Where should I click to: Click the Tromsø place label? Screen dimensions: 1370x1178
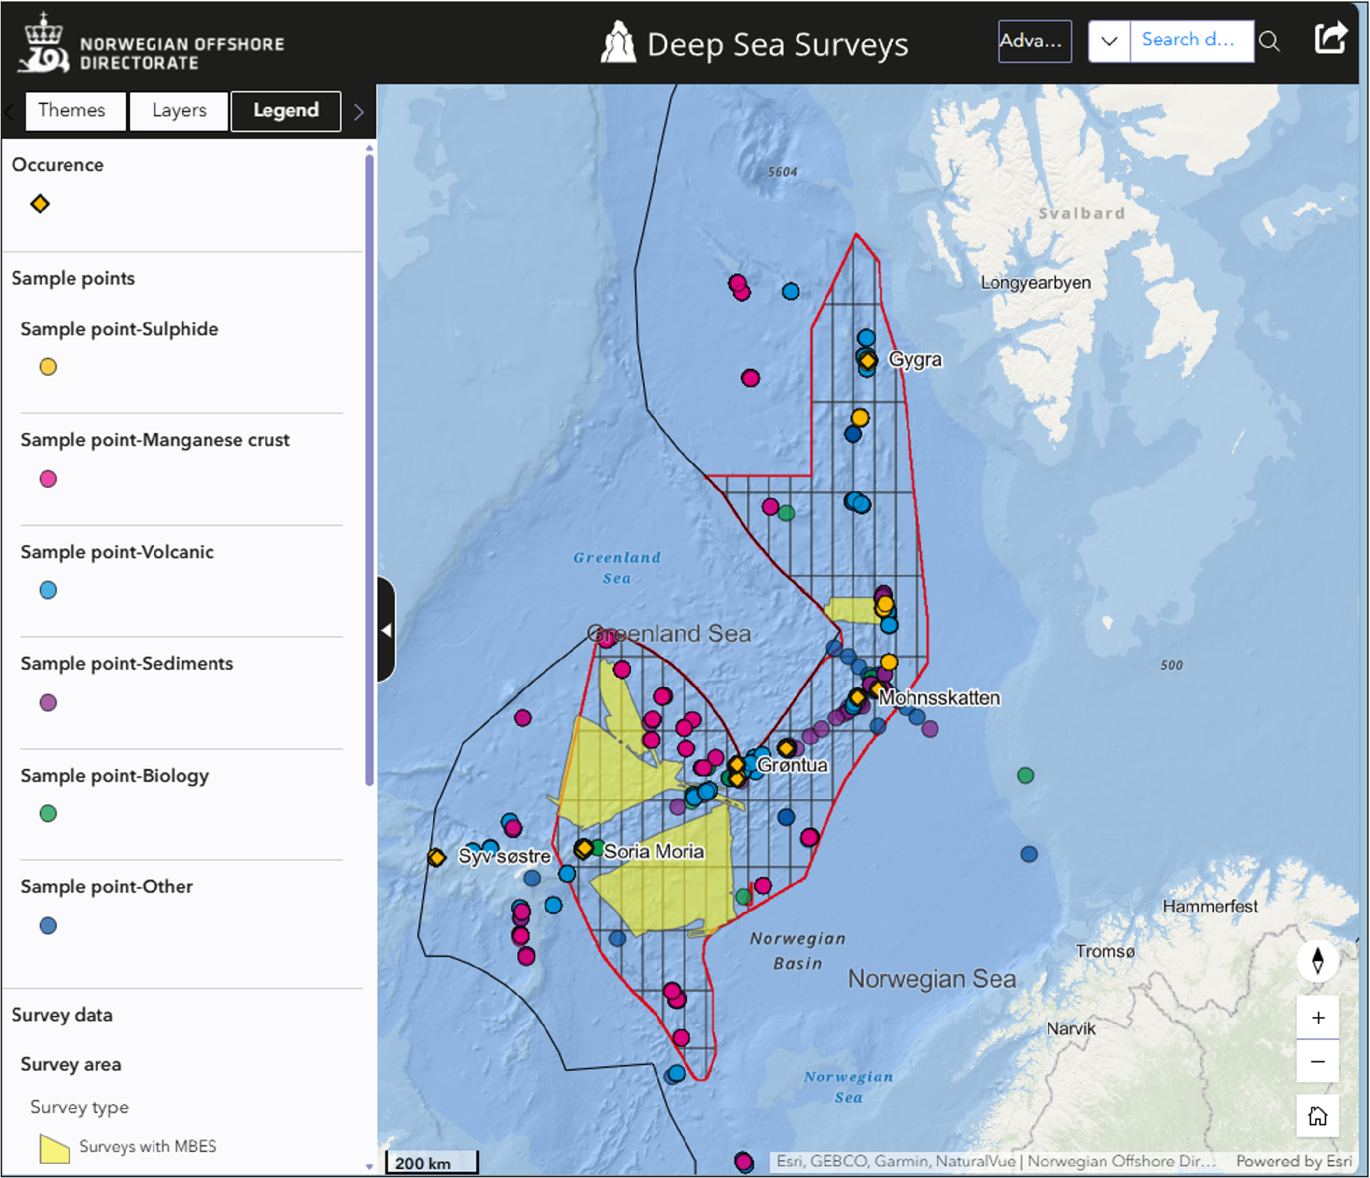tap(1105, 951)
